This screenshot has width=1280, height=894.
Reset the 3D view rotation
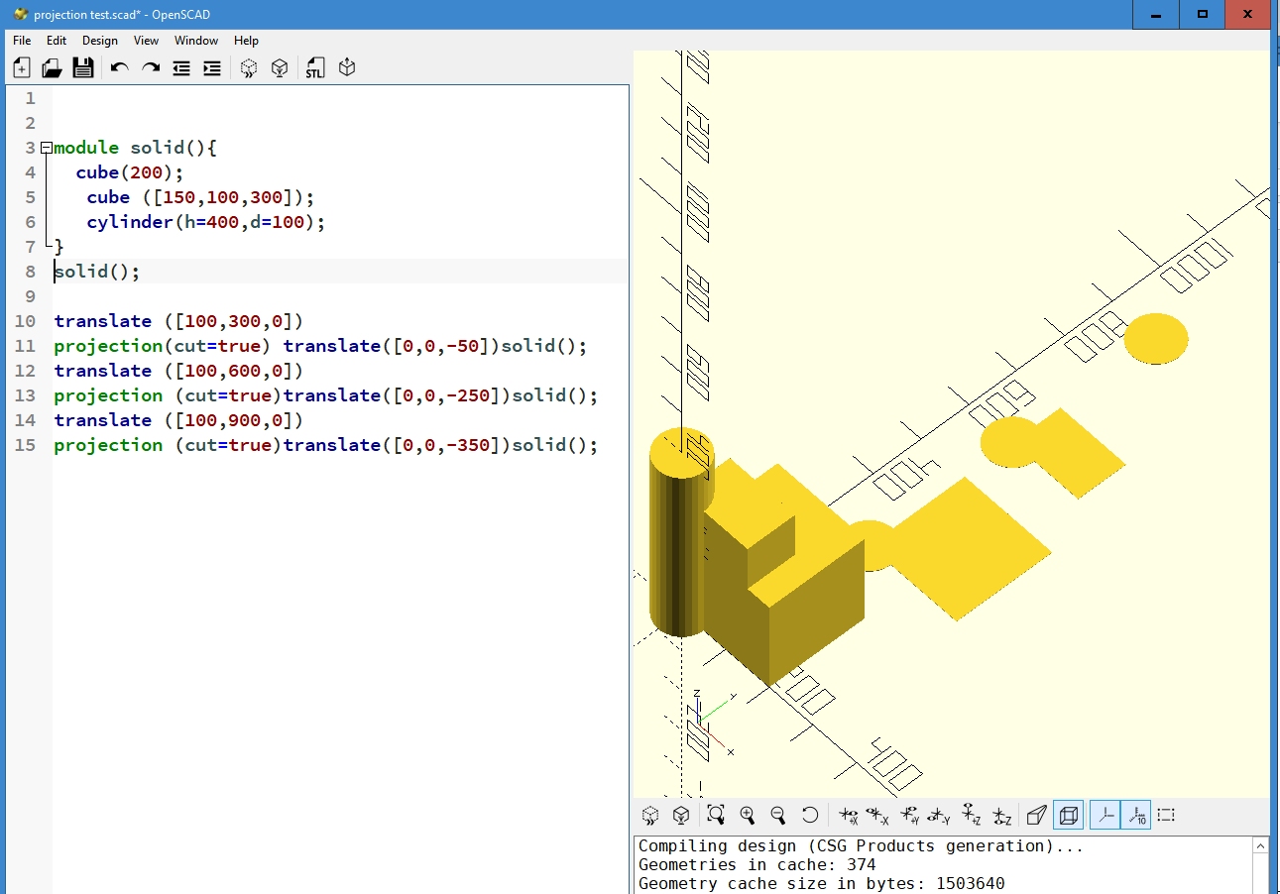[x=810, y=815]
